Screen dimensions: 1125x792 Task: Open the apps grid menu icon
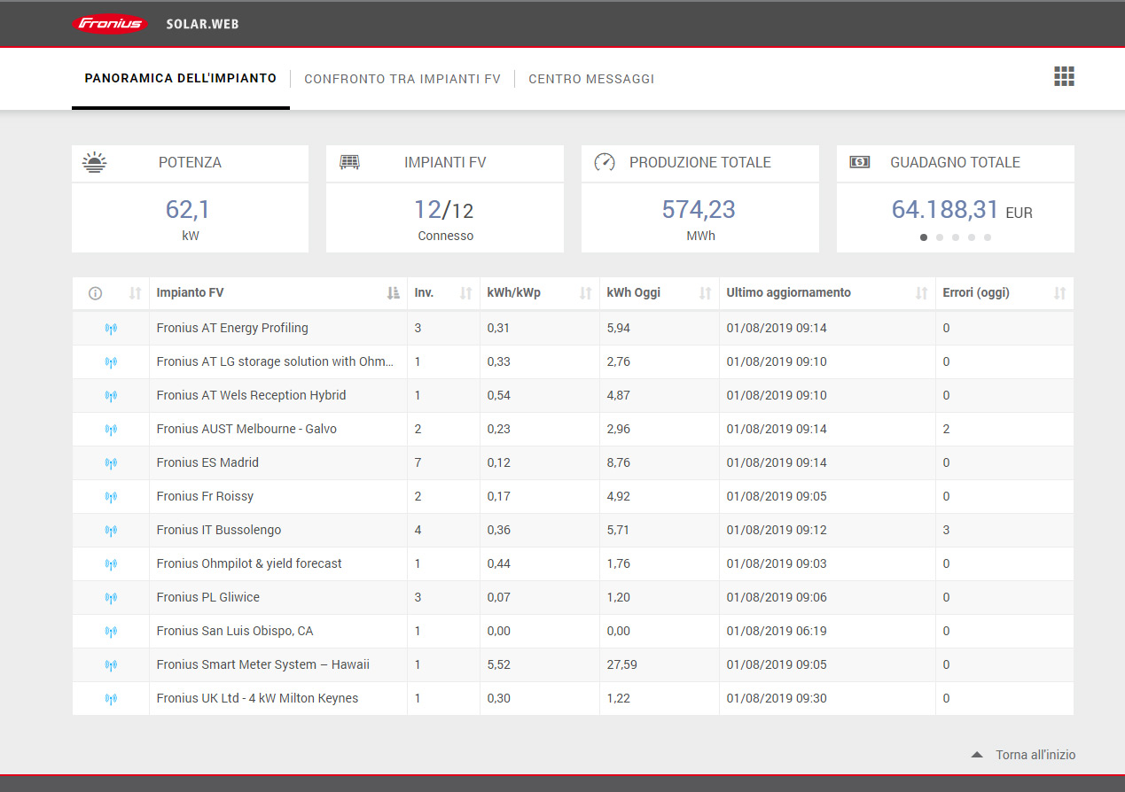[1064, 77]
